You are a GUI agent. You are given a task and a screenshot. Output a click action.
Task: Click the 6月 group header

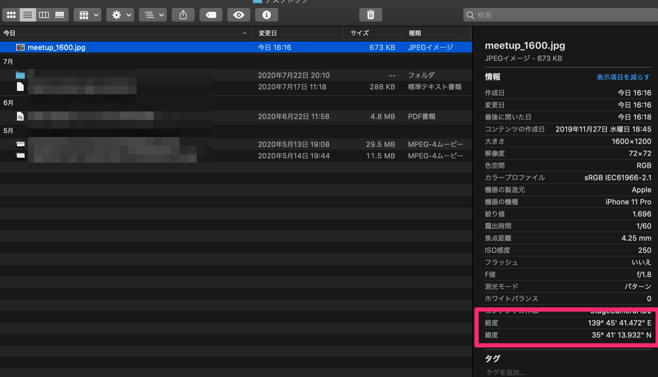pyautogui.click(x=8, y=103)
